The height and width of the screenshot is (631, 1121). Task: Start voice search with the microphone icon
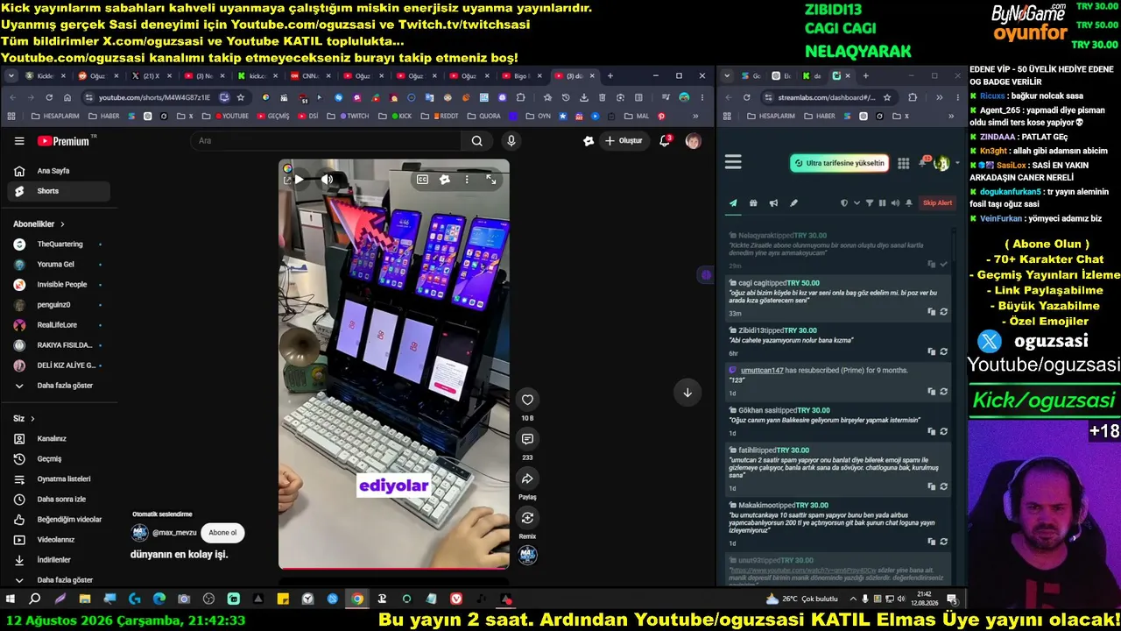[511, 140]
